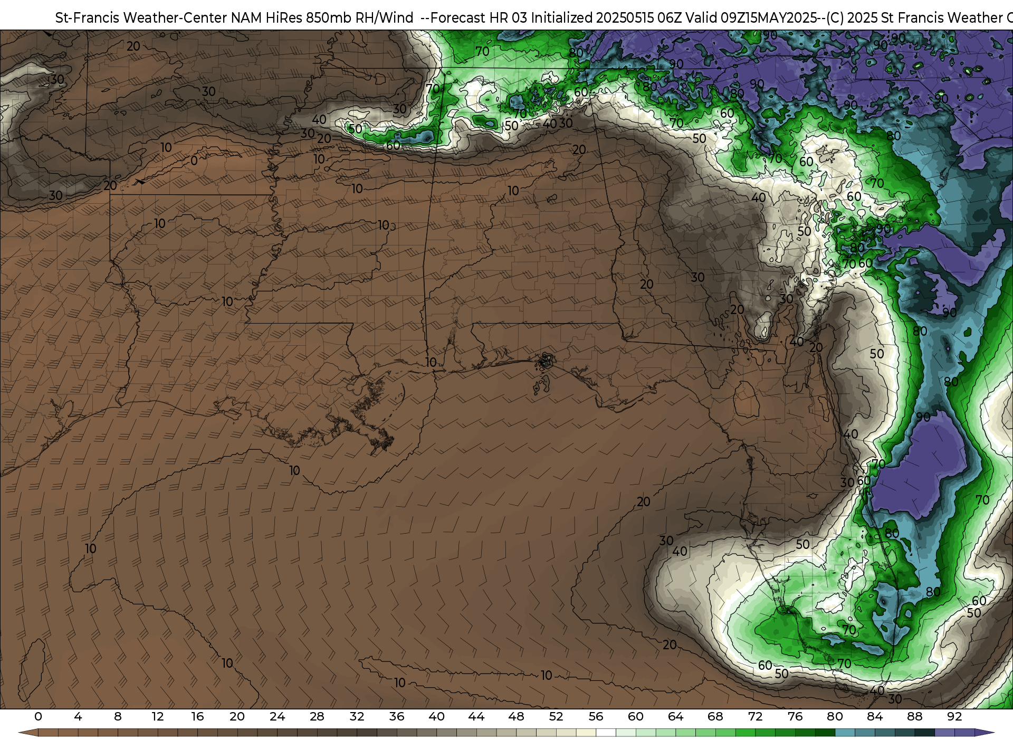Screen dimensions: 1013x739
Task: Click the colorbar legend label '76'
Action: coord(795,716)
